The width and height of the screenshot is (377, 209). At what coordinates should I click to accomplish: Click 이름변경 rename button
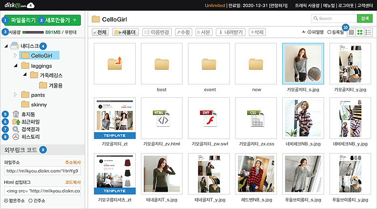pyautogui.click(x=157, y=32)
